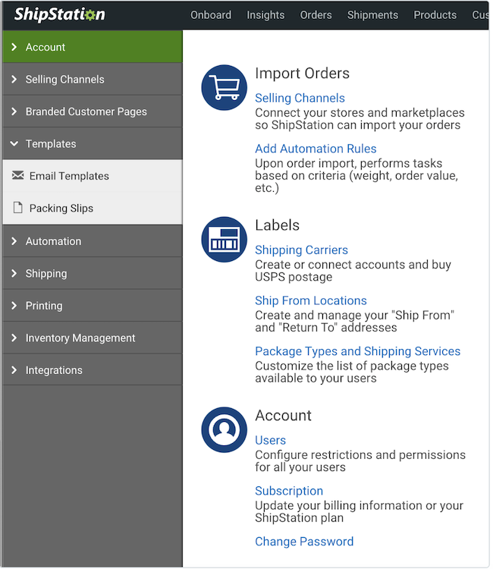Expand the Selling Channels sidebar chevron
493x569 pixels.
[14, 80]
